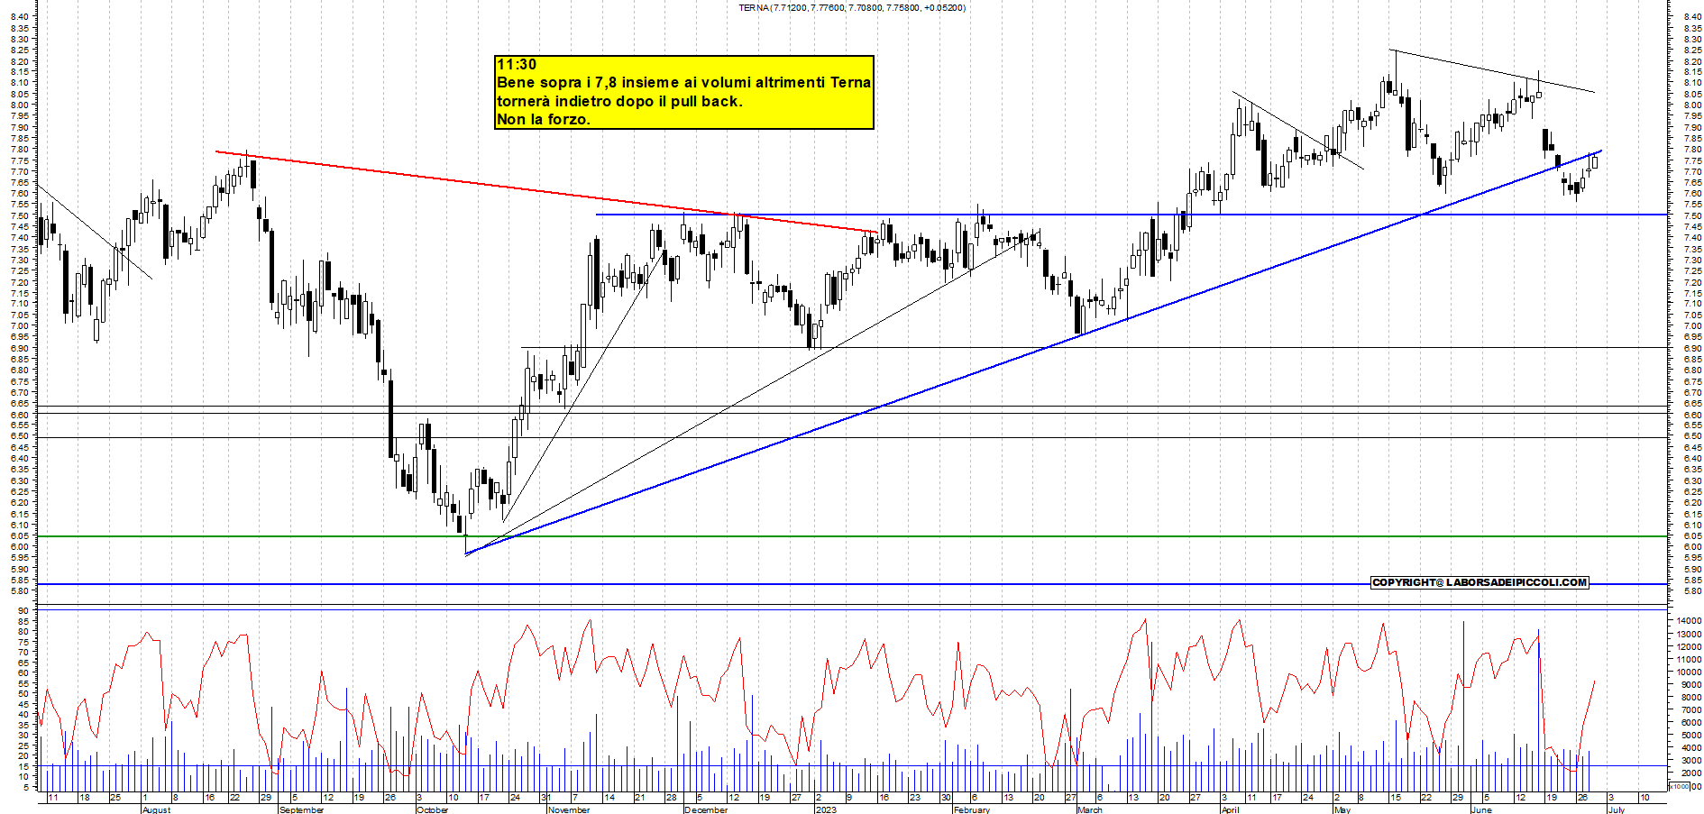Click the 31 date label before November
Viewport: 1704px width, 814px height.
(545, 798)
